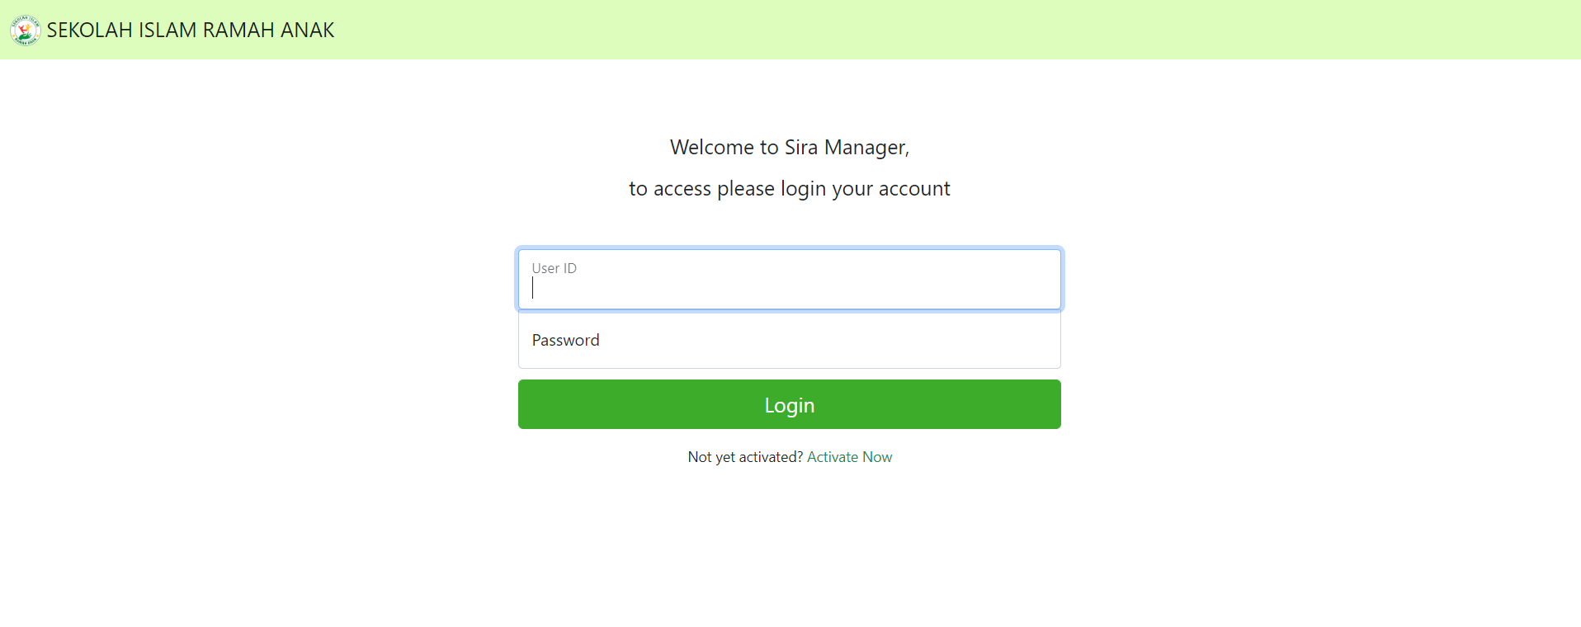The height and width of the screenshot is (627, 1581).
Task: Click the word "ANAK" in the header title
Action: tap(307, 30)
